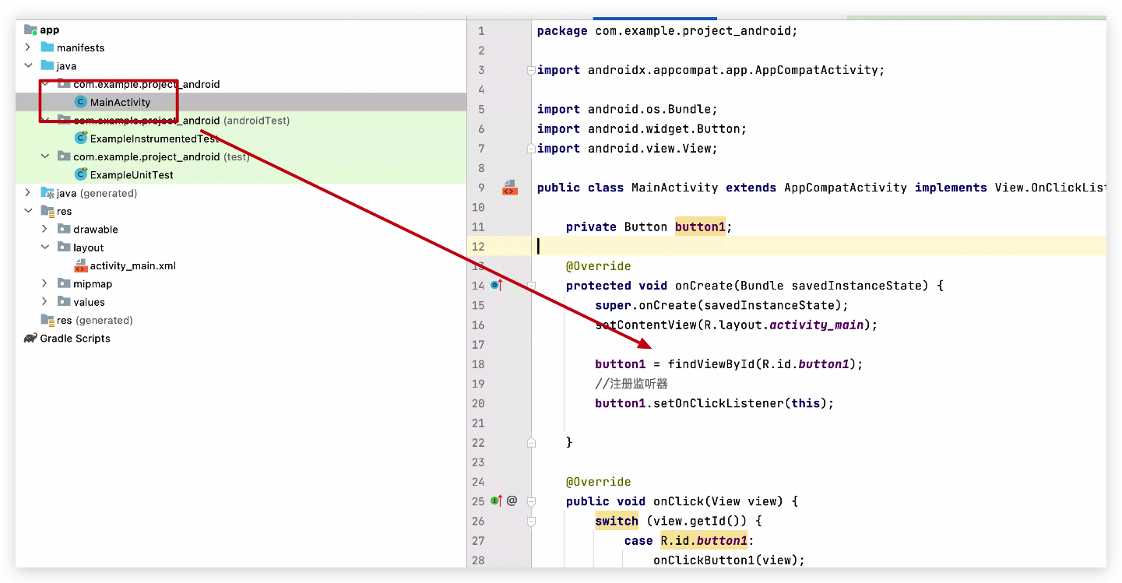Click the MainActivity class icon
1122x583 pixels.
(80, 102)
